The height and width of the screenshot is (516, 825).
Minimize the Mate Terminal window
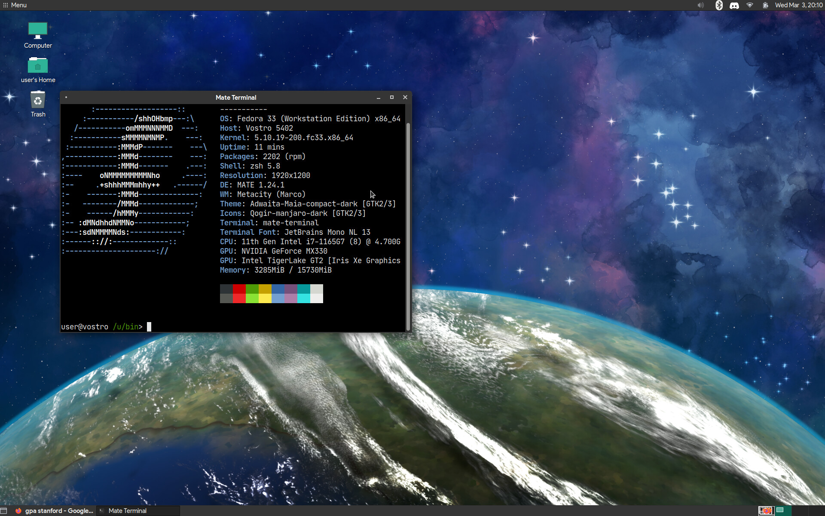379,98
